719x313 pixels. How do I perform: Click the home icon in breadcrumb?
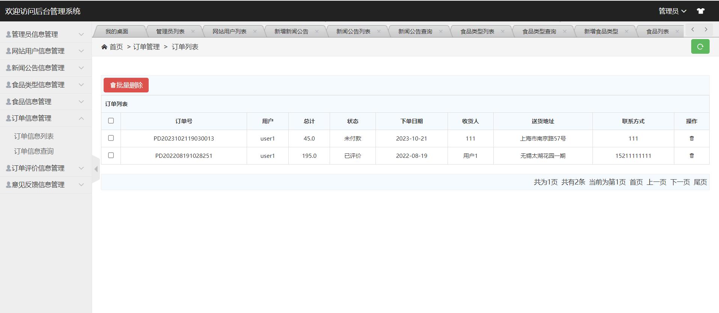(104, 47)
